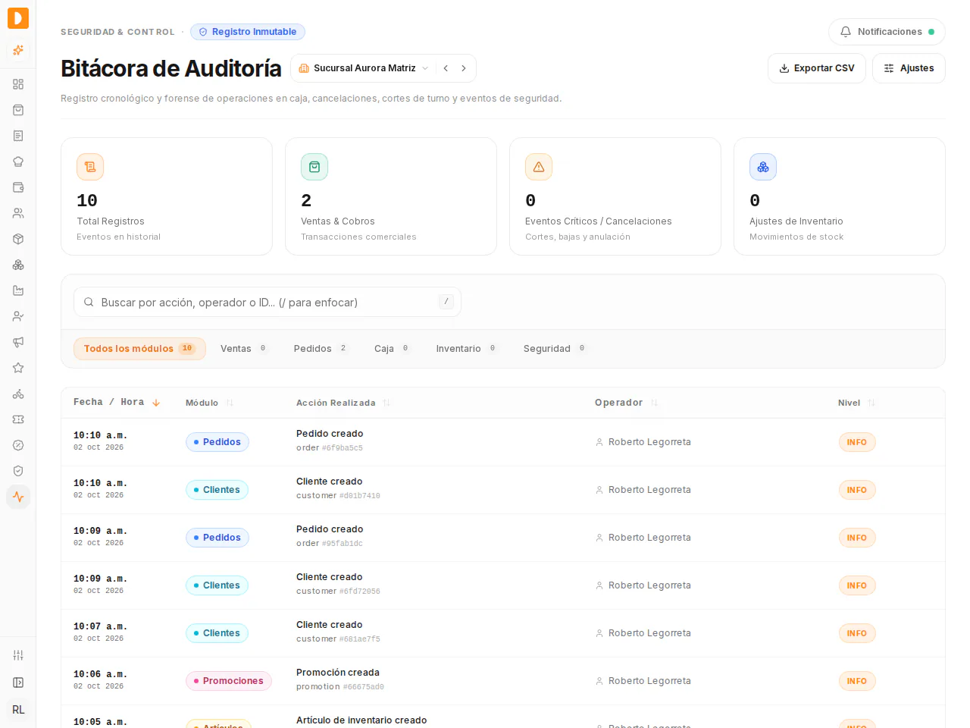Focus the search by action or operator field
Viewport: 970px width, 728px height.
click(268, 302)
